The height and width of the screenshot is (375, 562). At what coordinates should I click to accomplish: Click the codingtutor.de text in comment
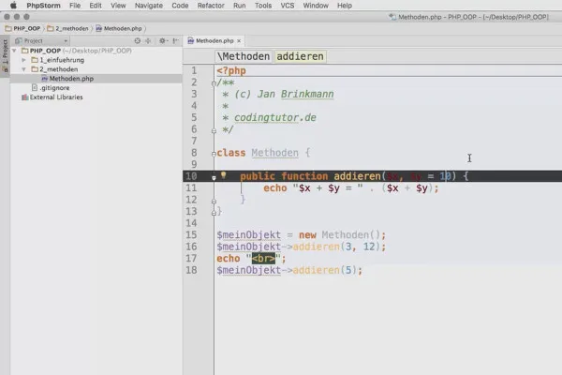pos(274,117)
